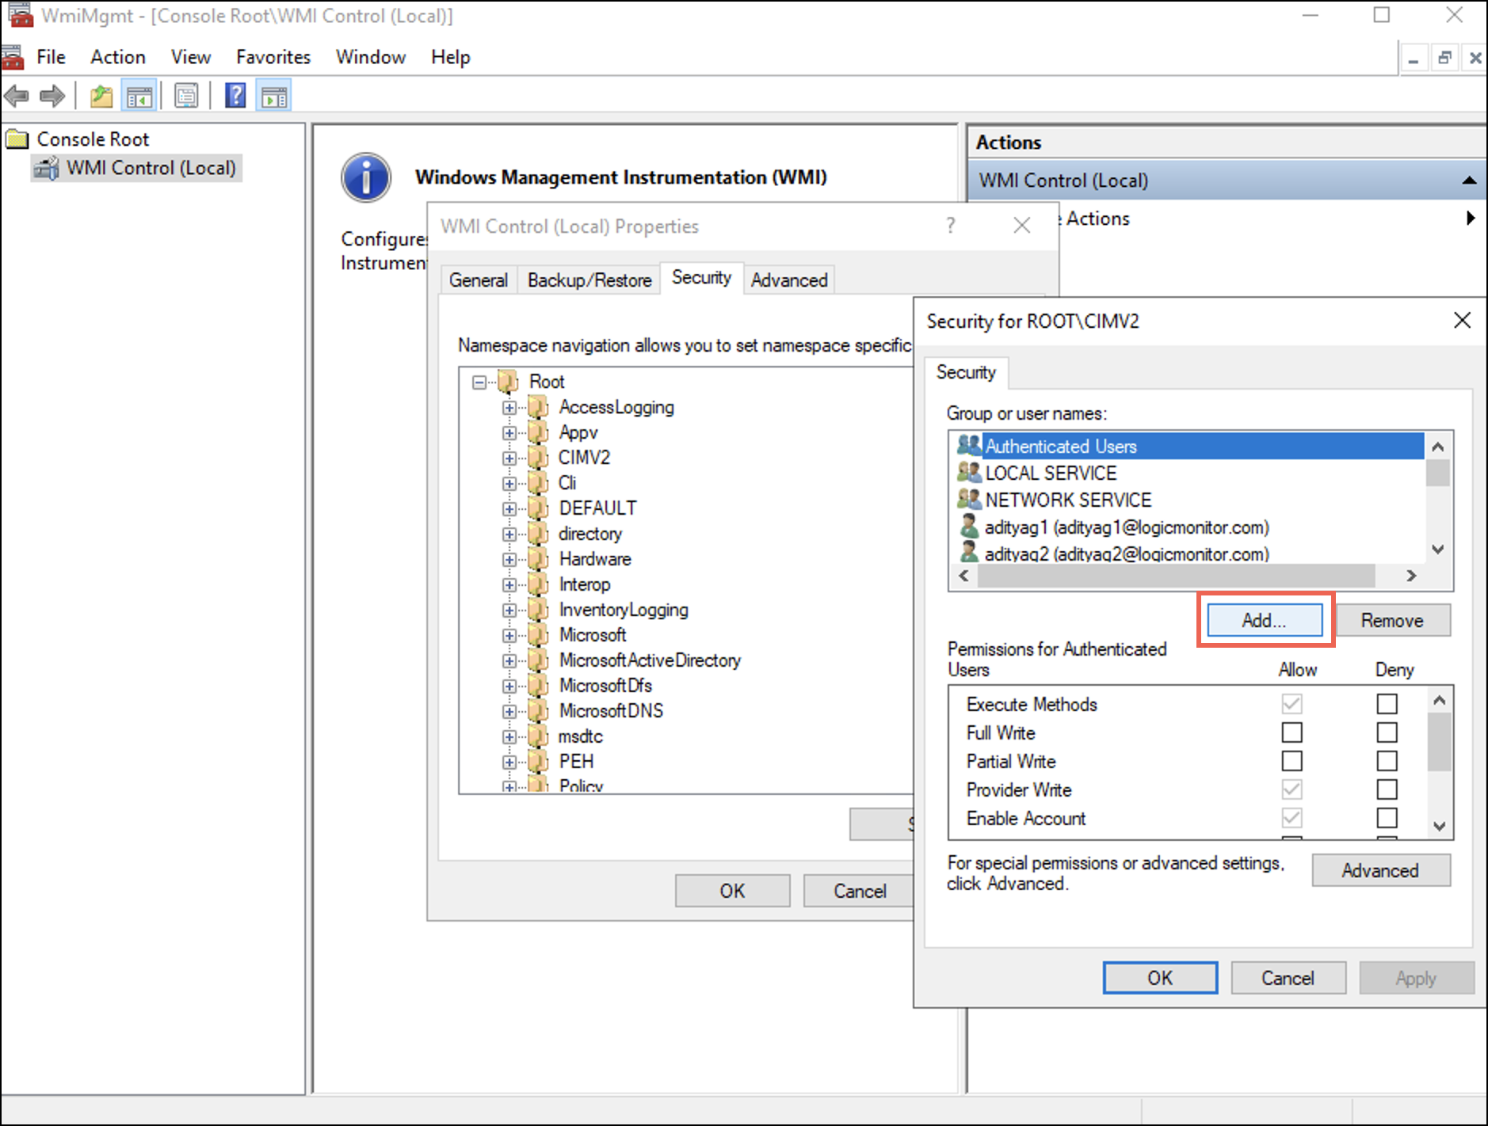Click the Back arrow toolbar icon

17,97
